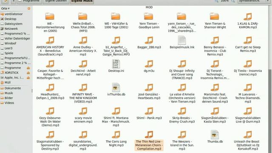272x153 pixels.
Task: Select Deichkind - Arbeit nervt.mp3
Action: (83, 68)
